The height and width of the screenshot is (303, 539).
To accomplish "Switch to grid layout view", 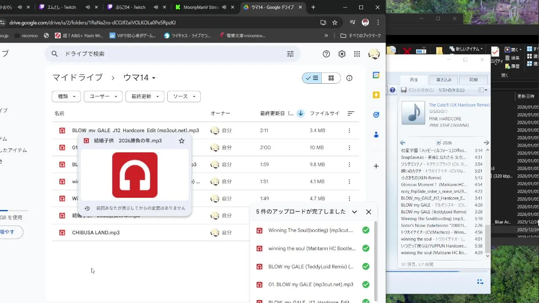I will pyautogui.click(x=331, y=78).
